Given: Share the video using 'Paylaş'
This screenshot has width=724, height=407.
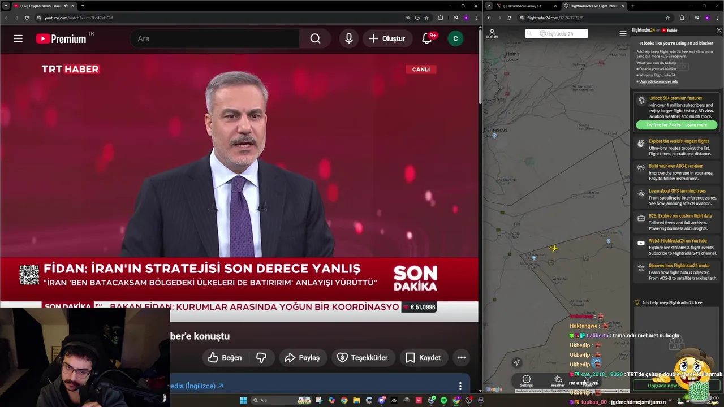Looking at the screenshot, I should click(302, 357).
